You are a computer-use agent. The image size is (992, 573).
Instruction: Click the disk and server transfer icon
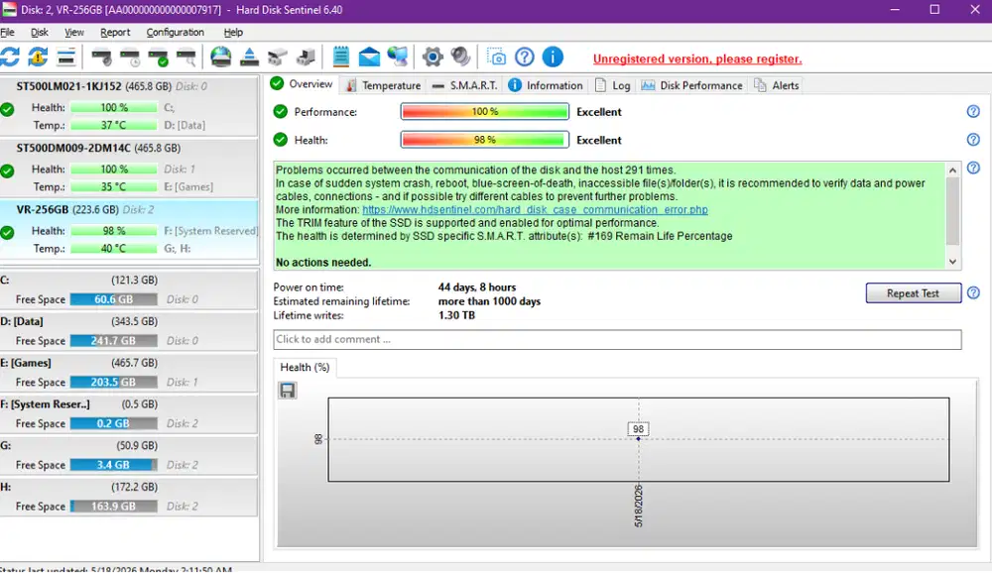[x=306, y=57]
